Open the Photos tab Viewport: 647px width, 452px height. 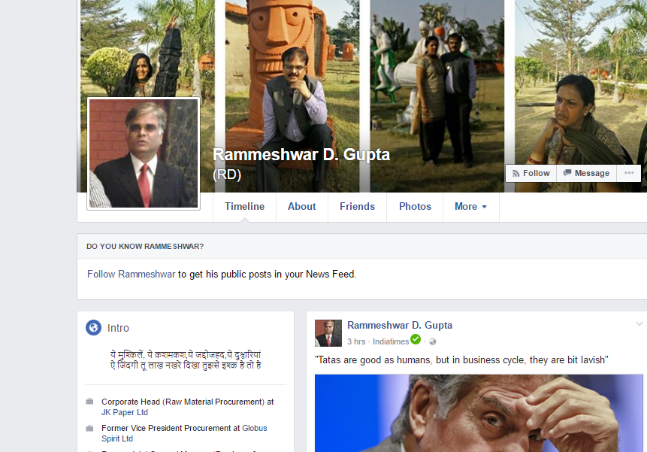[415, 206]
